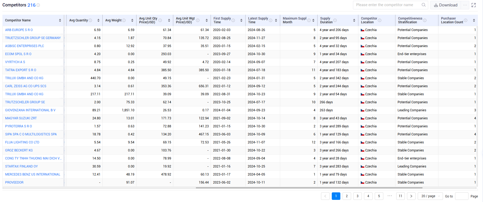The height and width of the screenshot is (202, 483).
Task: Click 266 days supply duration cell
Action: pos(326,102)
